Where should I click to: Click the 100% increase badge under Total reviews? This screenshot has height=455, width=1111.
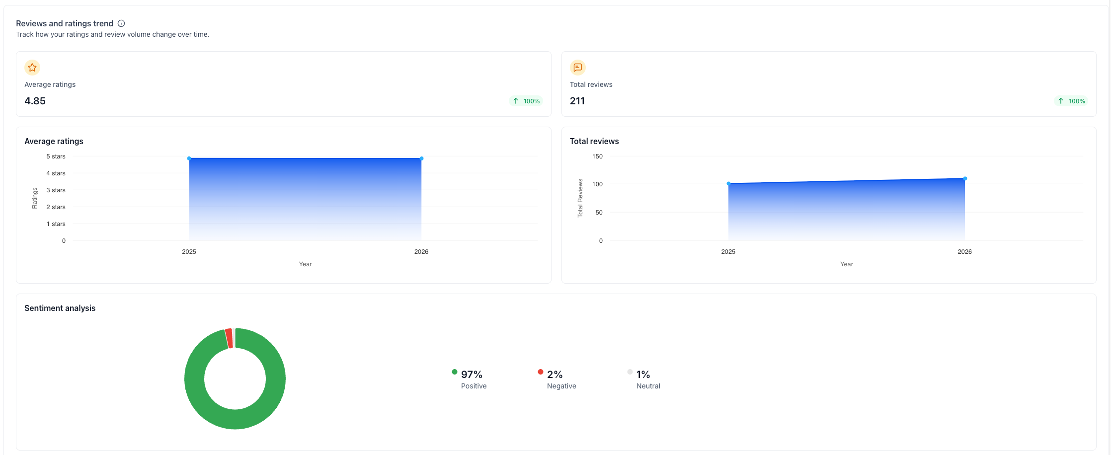tap(1071, 101)
